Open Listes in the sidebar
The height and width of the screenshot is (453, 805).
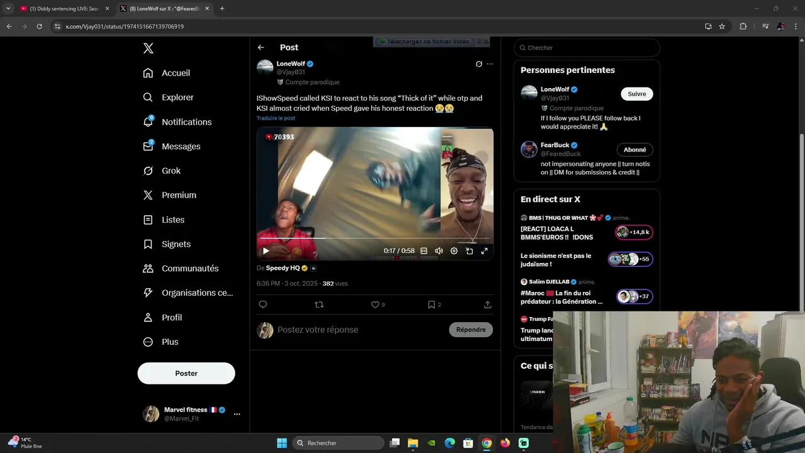coord(164,220)
